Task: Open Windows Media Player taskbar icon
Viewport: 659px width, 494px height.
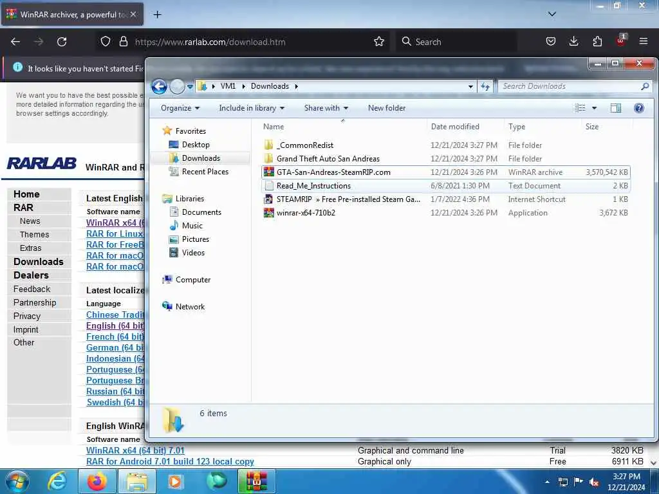Action: click(x=175, y=481)
